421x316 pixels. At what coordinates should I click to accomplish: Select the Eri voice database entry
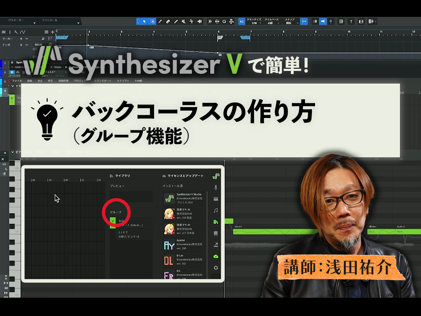[x=183, y=274]
